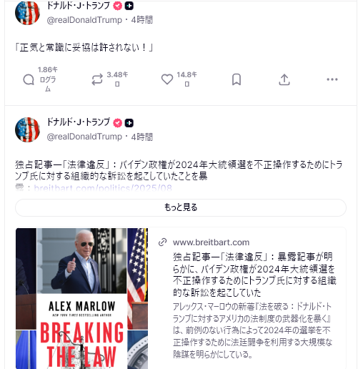The image size is (358, 369).
Task: Expand the post with もっと見る button
Action: coord(181,207)
